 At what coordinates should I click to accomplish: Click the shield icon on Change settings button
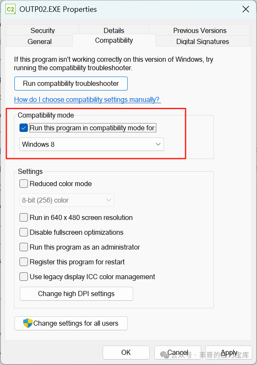(27, 323)
